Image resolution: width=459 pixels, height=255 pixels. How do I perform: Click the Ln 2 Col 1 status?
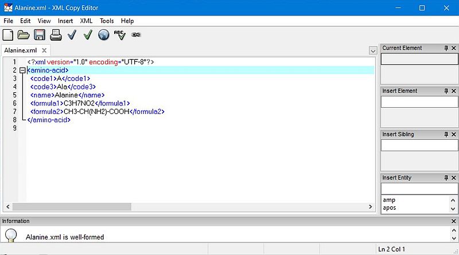tap(391, 249)
